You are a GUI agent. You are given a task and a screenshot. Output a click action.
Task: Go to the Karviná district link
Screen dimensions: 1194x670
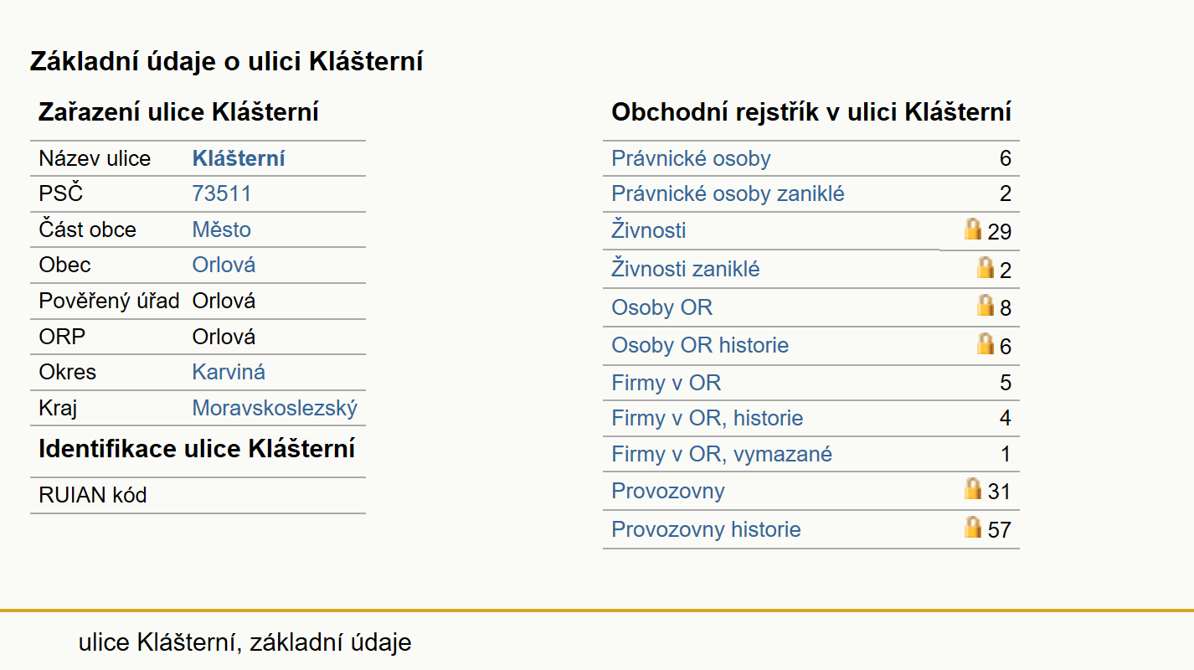click(229, 372)
